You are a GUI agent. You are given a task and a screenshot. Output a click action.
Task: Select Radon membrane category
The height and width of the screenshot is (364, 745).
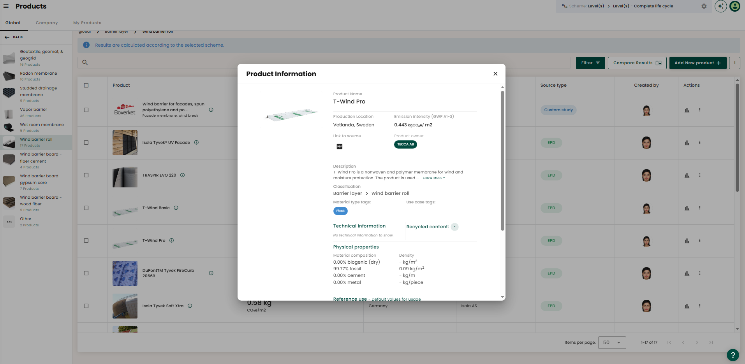tap(36, 76)
